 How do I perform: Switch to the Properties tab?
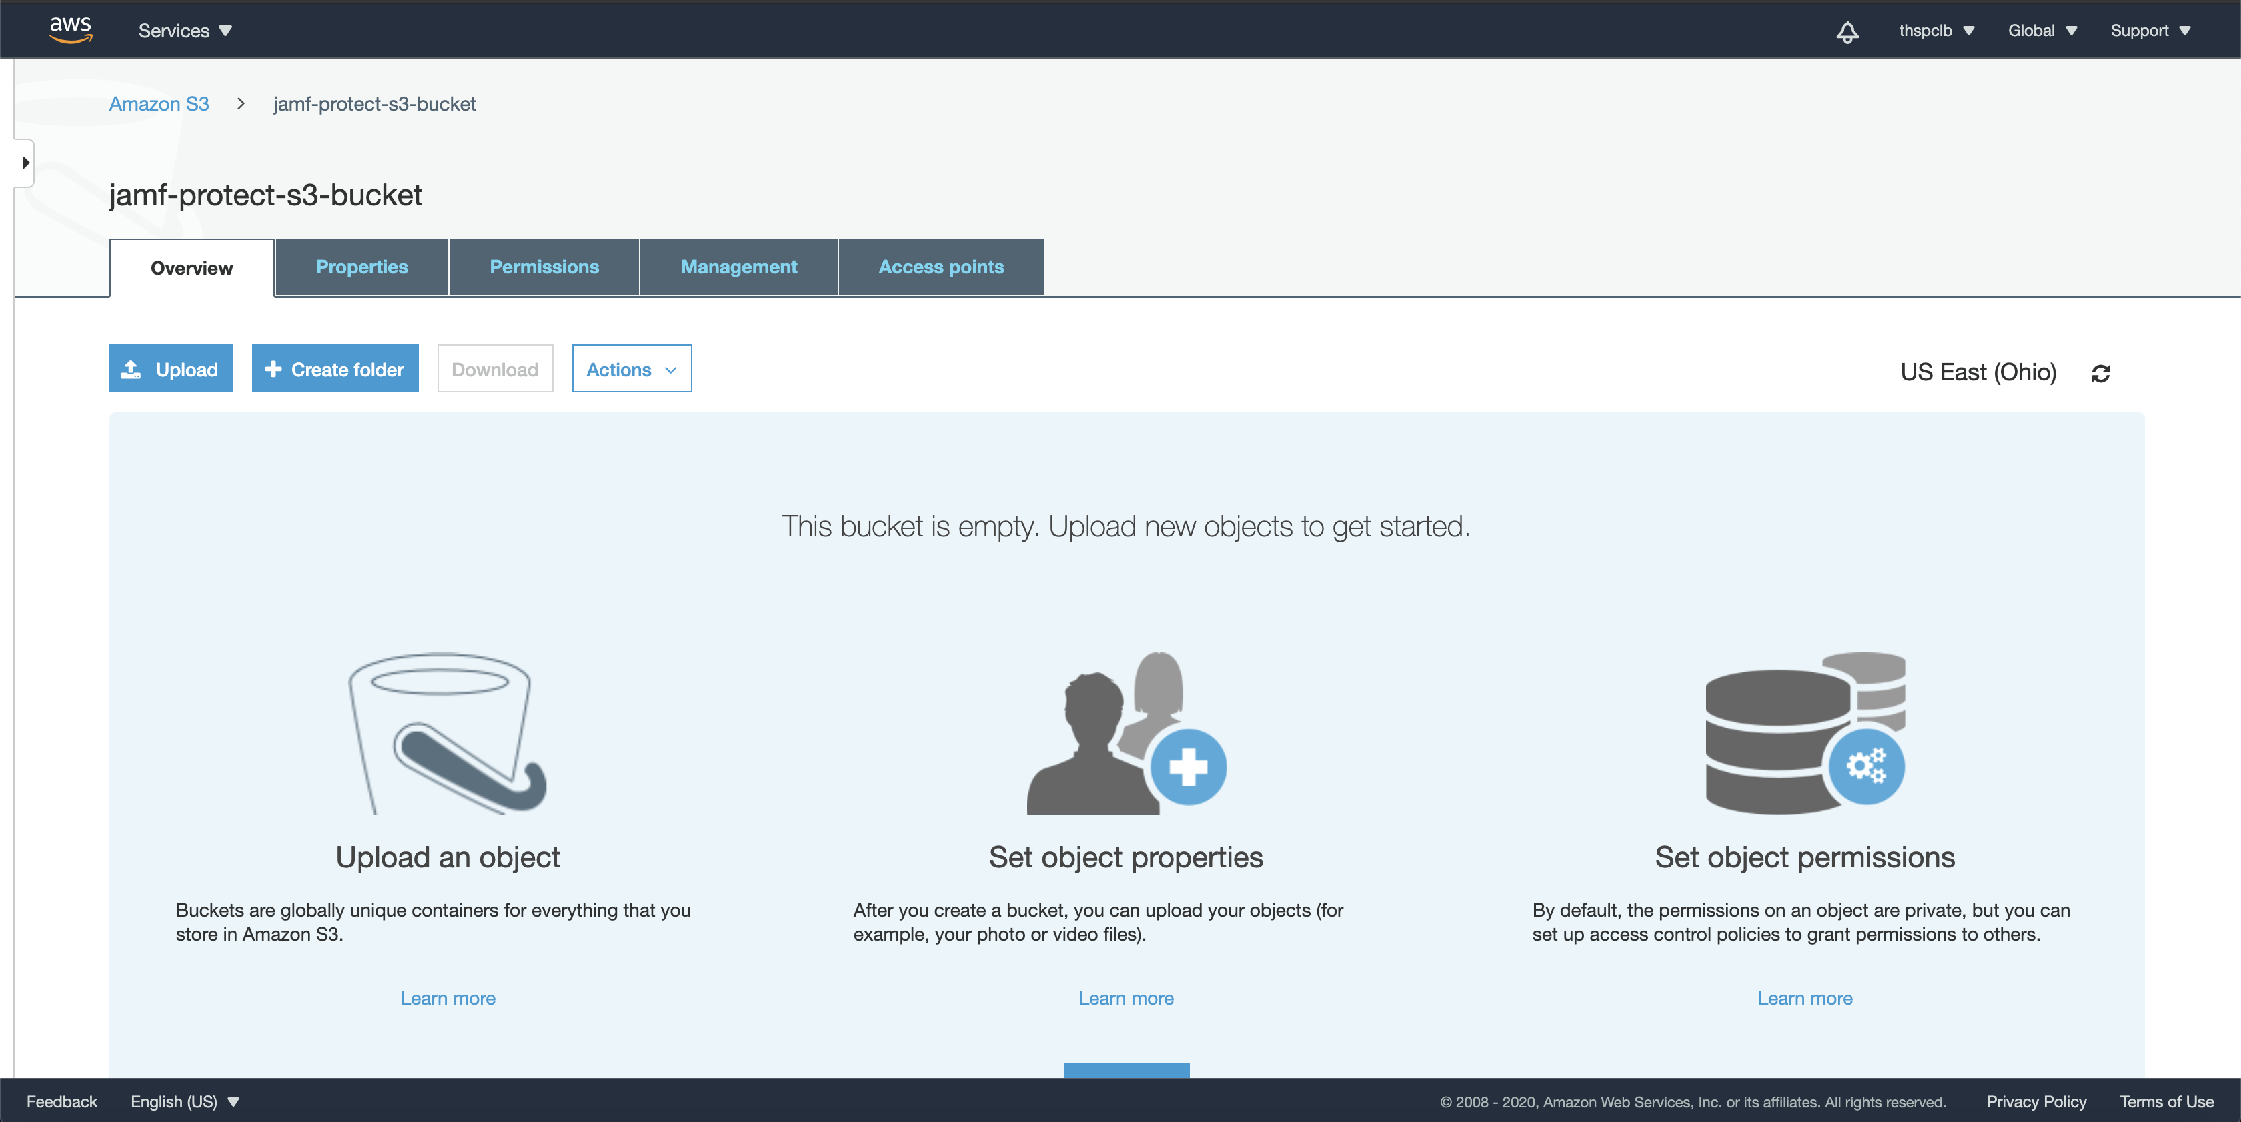click(x=362, y=267)
